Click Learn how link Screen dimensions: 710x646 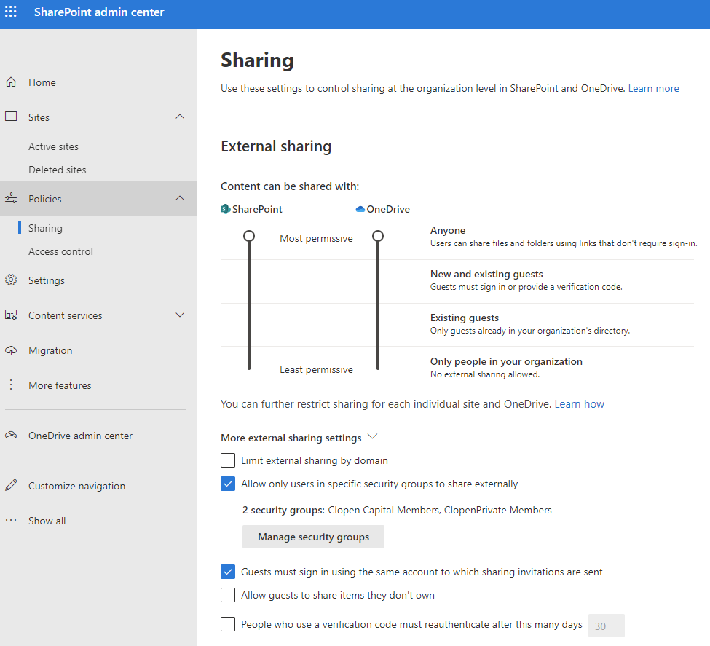click(579, 404)
